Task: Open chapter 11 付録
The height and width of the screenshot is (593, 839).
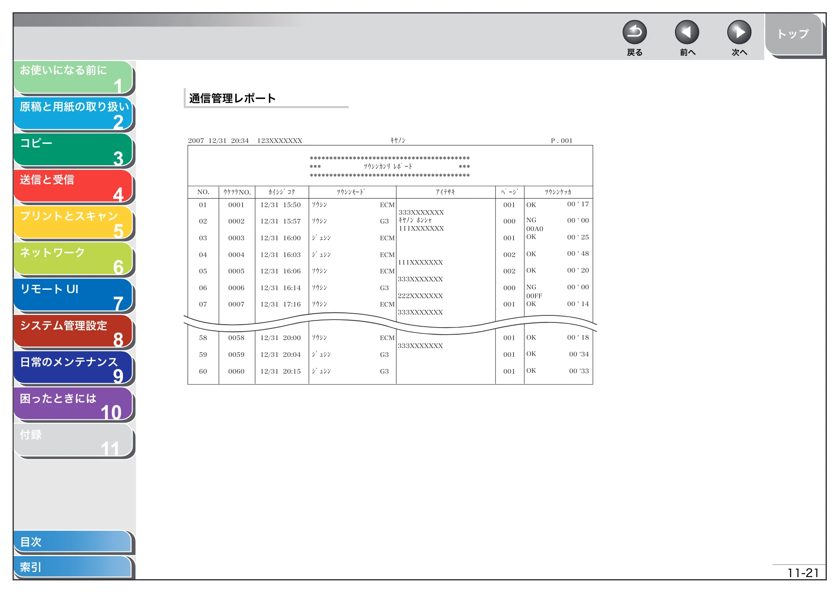Action: click(x=73, y=441)
